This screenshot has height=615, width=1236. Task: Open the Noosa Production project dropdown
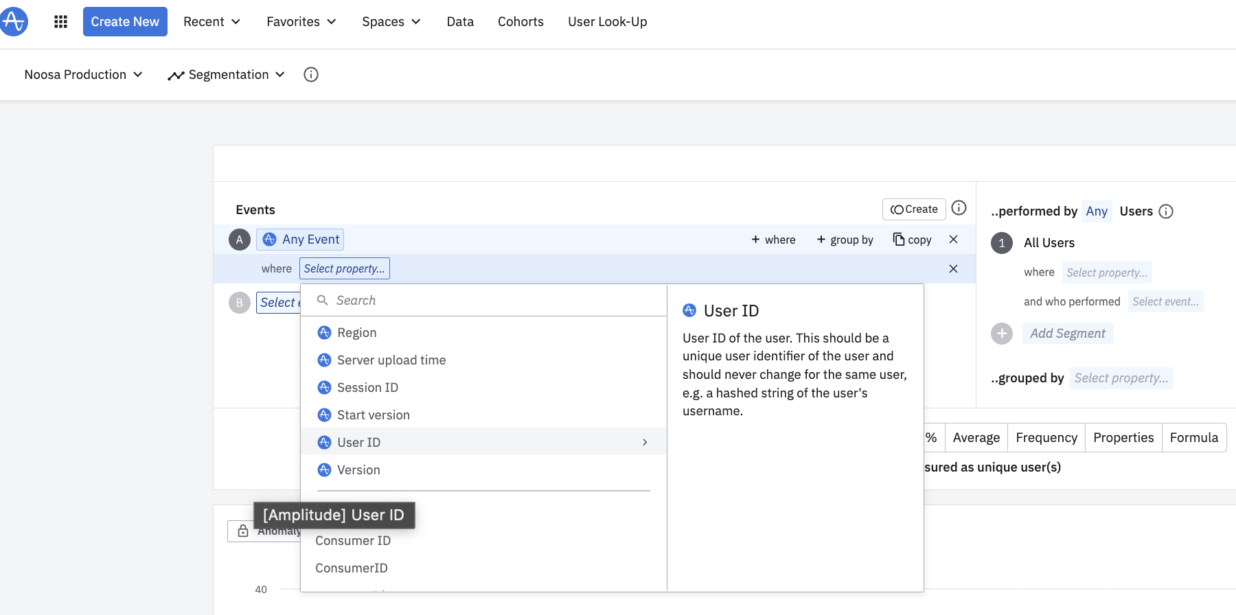83,75
